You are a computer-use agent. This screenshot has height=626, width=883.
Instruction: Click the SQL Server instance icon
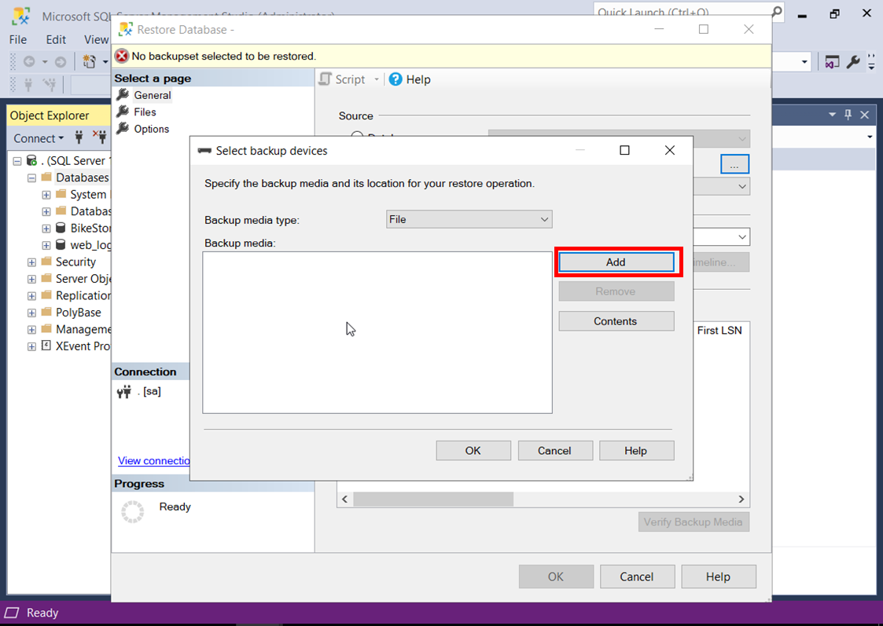coord(32,161)
